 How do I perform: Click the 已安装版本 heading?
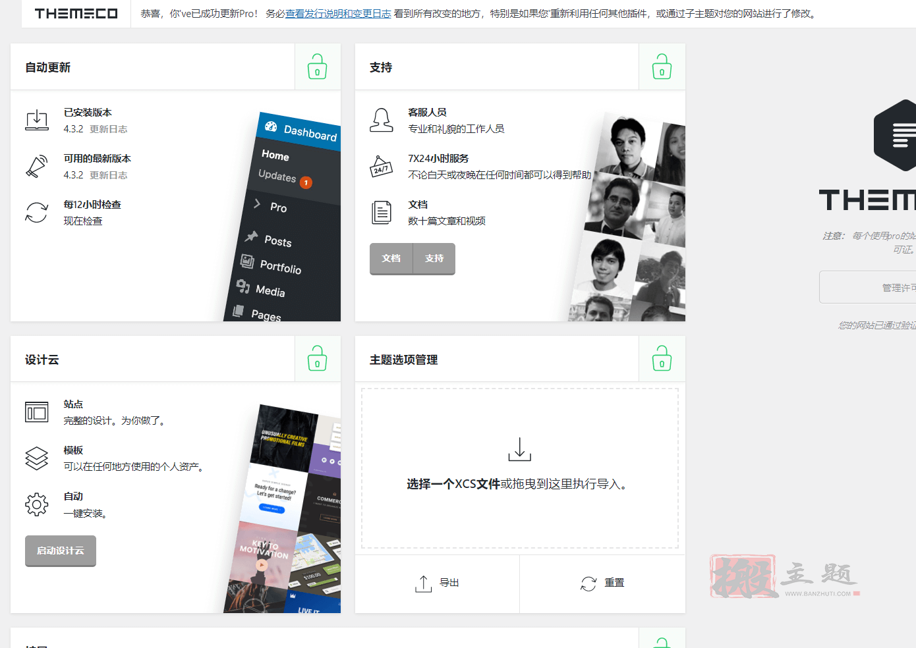(88, 113)
